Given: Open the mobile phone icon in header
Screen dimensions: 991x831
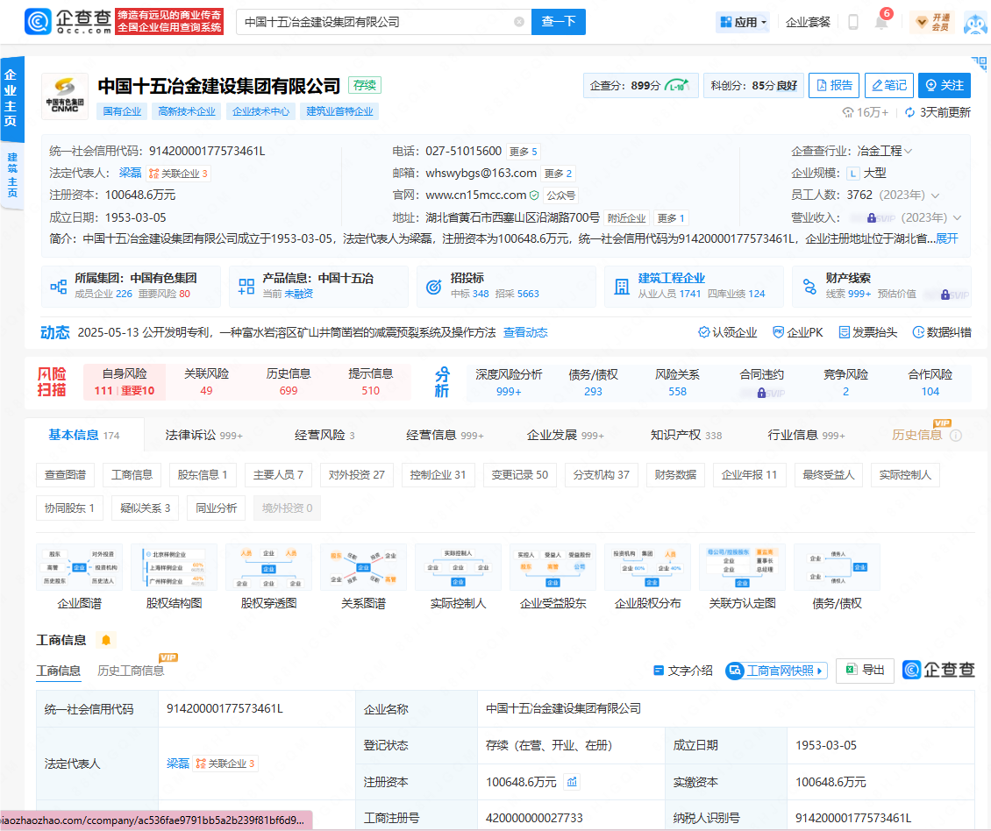Looking at the screenshot, I should click(852, 22).
